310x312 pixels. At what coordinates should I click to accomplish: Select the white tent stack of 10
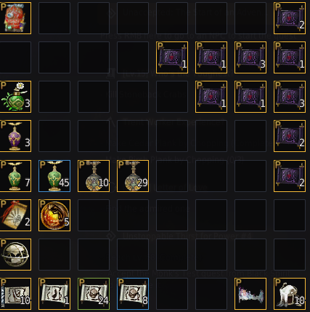[290, 294]
